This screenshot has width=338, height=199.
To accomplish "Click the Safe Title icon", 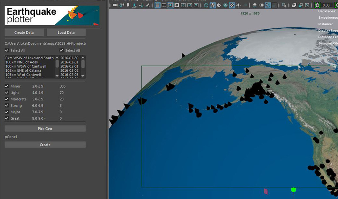I will [x=196, y=5].
